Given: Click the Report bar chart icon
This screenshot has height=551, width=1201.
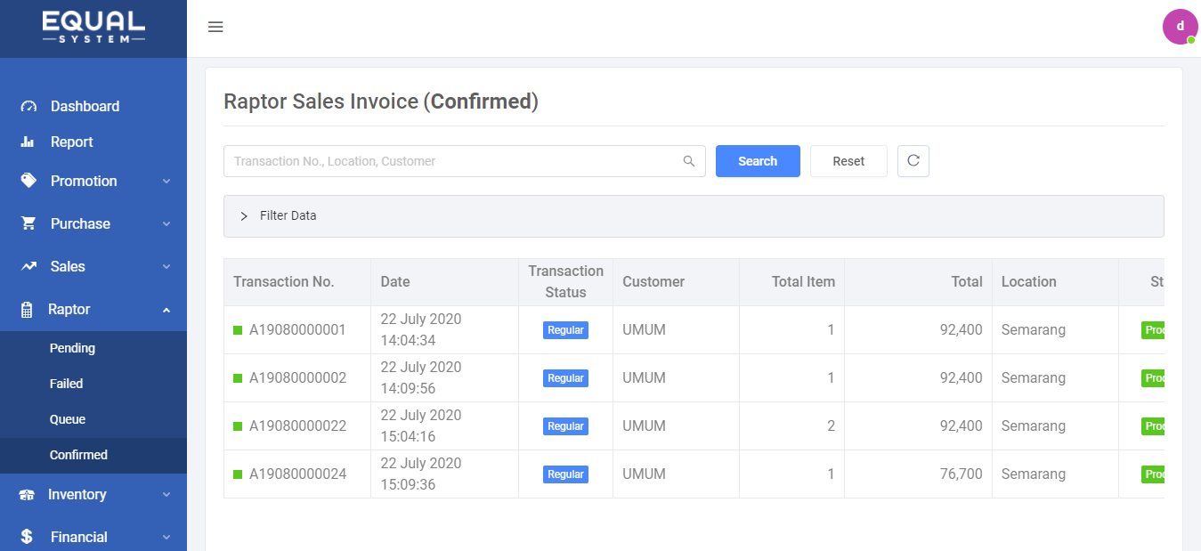Looking at the screenshot, I should click(28, 142).
